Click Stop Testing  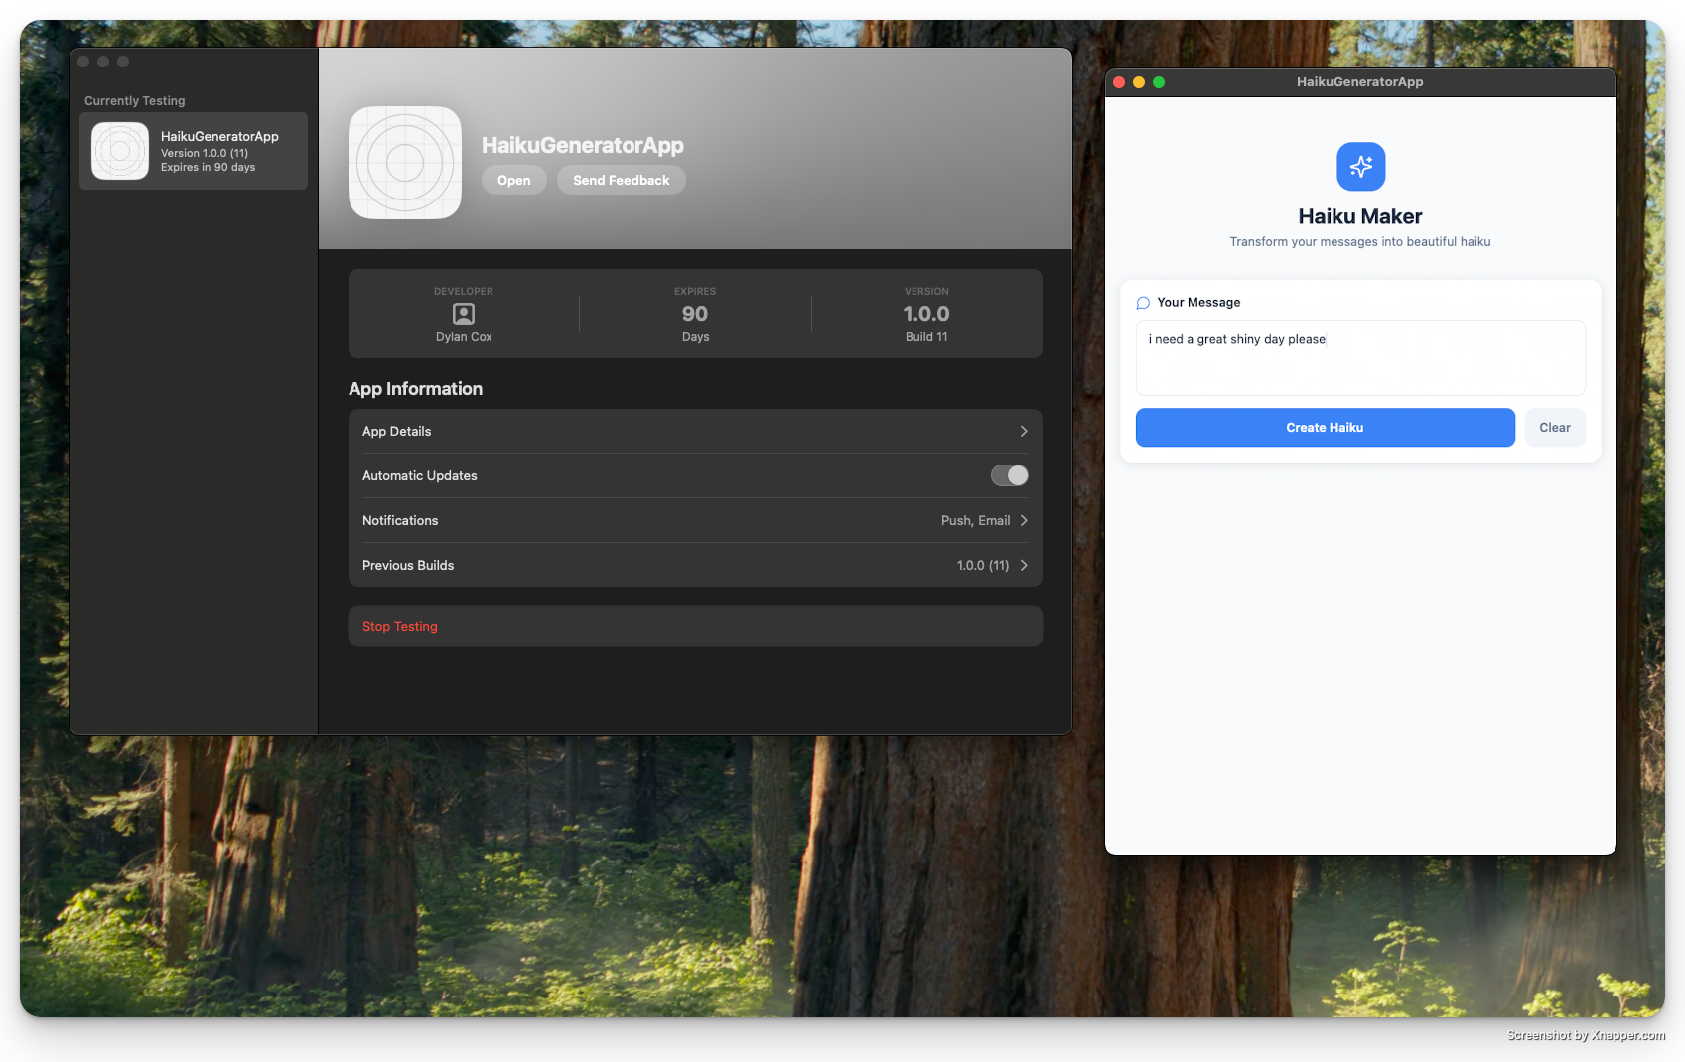click(695, 626)
